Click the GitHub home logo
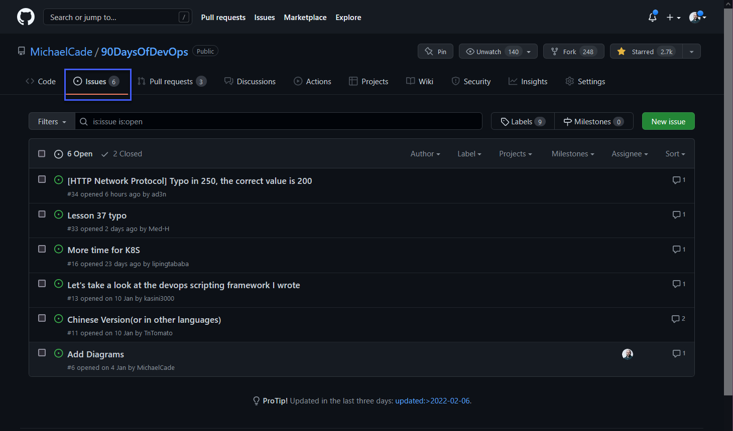733x431 pixels. pyautogui.click(x=26, y=17)
